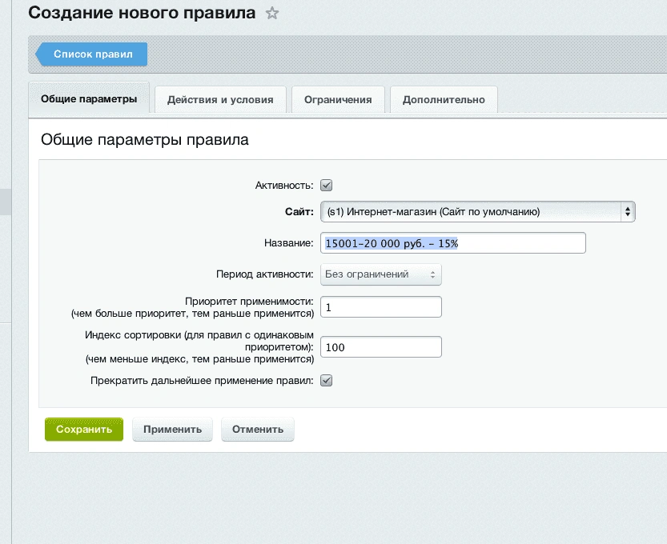667x544 pixels.
Task: Expand the Период активности dropdown
Action: point(380,274)
